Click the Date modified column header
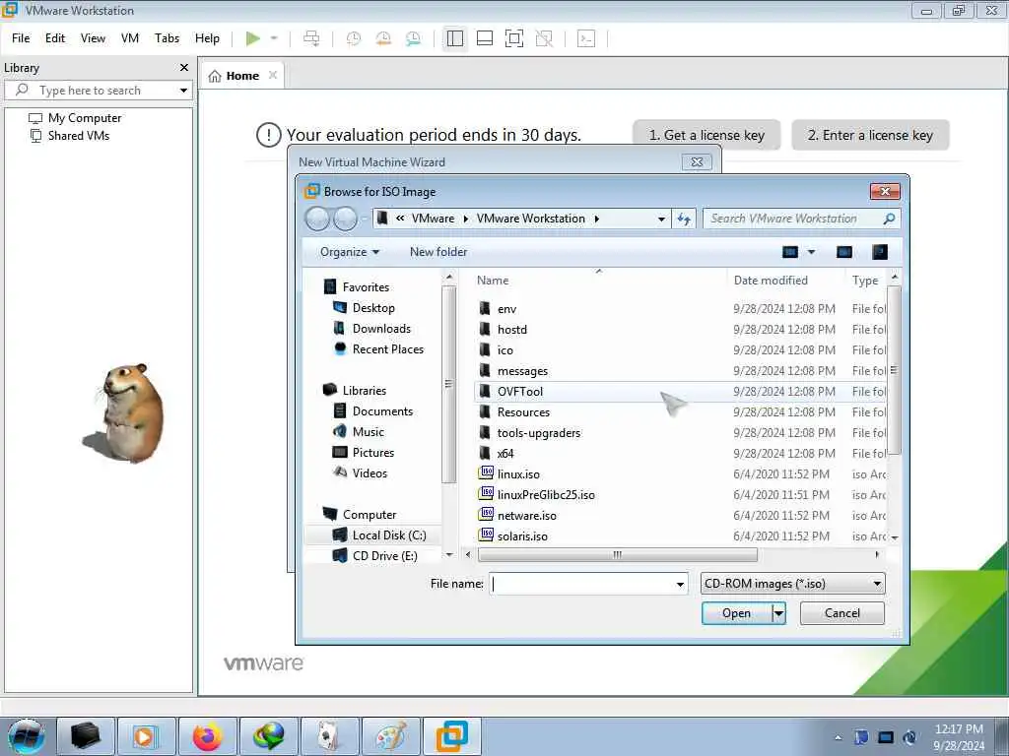 771,281
